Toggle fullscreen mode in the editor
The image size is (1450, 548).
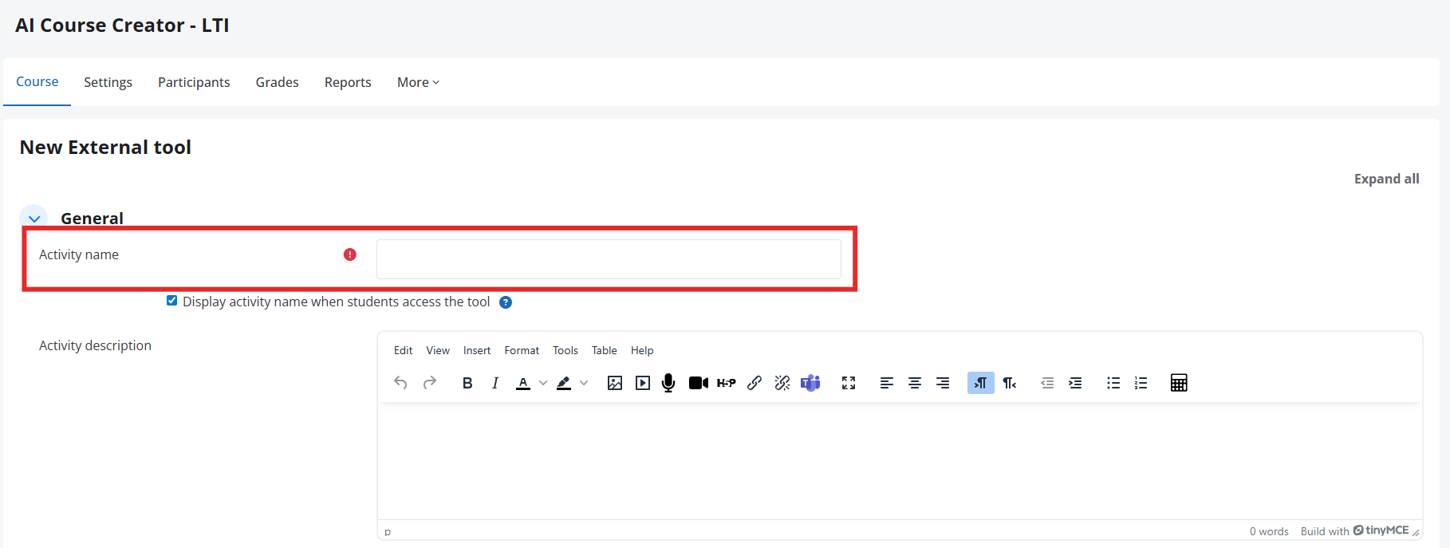848,383
